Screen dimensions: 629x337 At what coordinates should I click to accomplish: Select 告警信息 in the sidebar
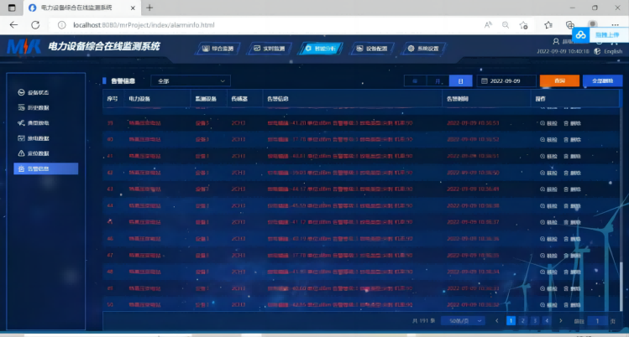pyautogui.click(x=45, y=169)
